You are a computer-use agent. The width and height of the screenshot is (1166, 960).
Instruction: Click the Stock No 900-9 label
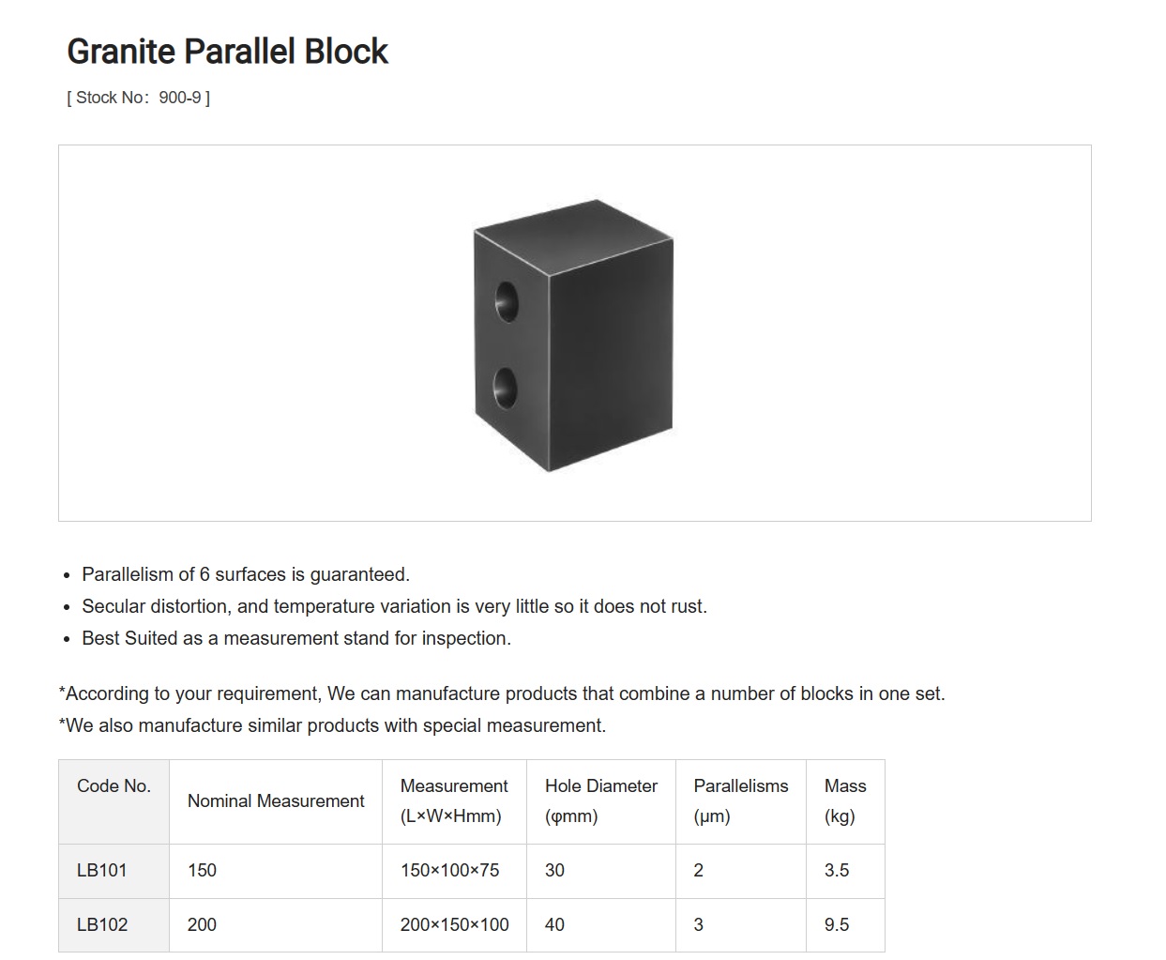138,98
